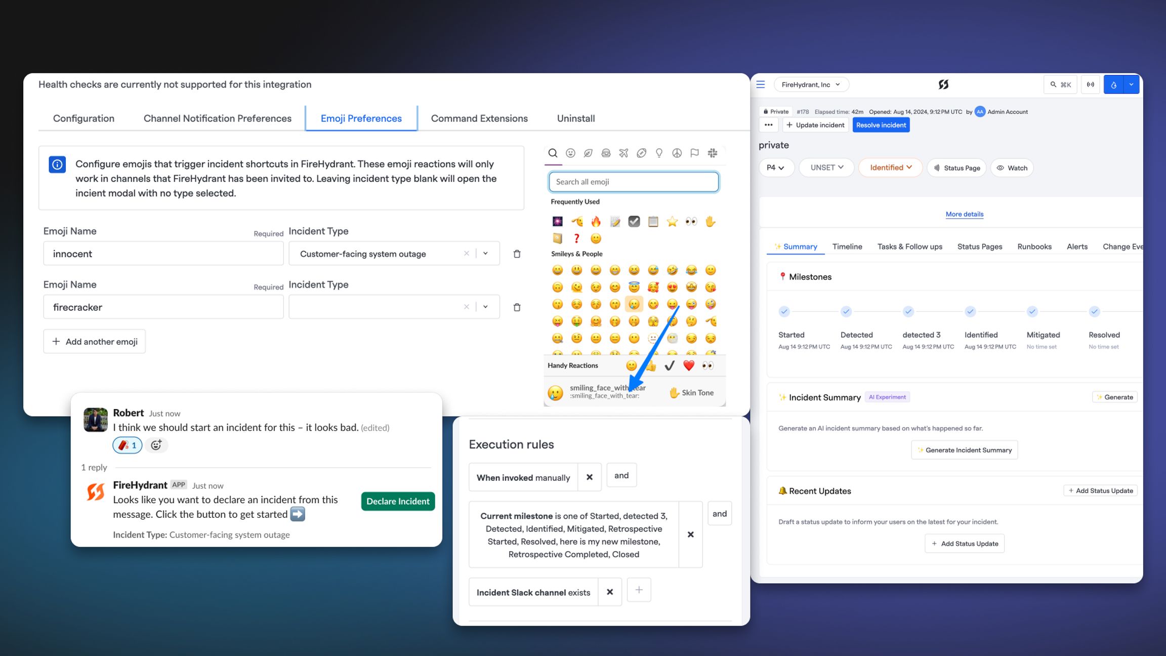Toggle Watch on the incident
Viewport: 1166px width, 656px height.
click(x=1012, y=168)
